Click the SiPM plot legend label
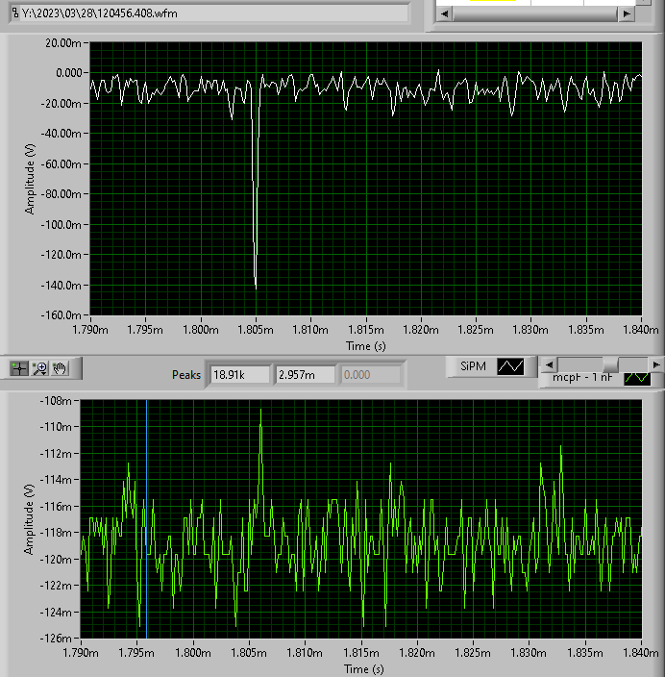This screenshot has width=665, height=677. click(x=471, y=366)
